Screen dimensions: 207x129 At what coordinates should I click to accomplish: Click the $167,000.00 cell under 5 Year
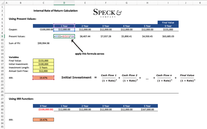point(147,109)
